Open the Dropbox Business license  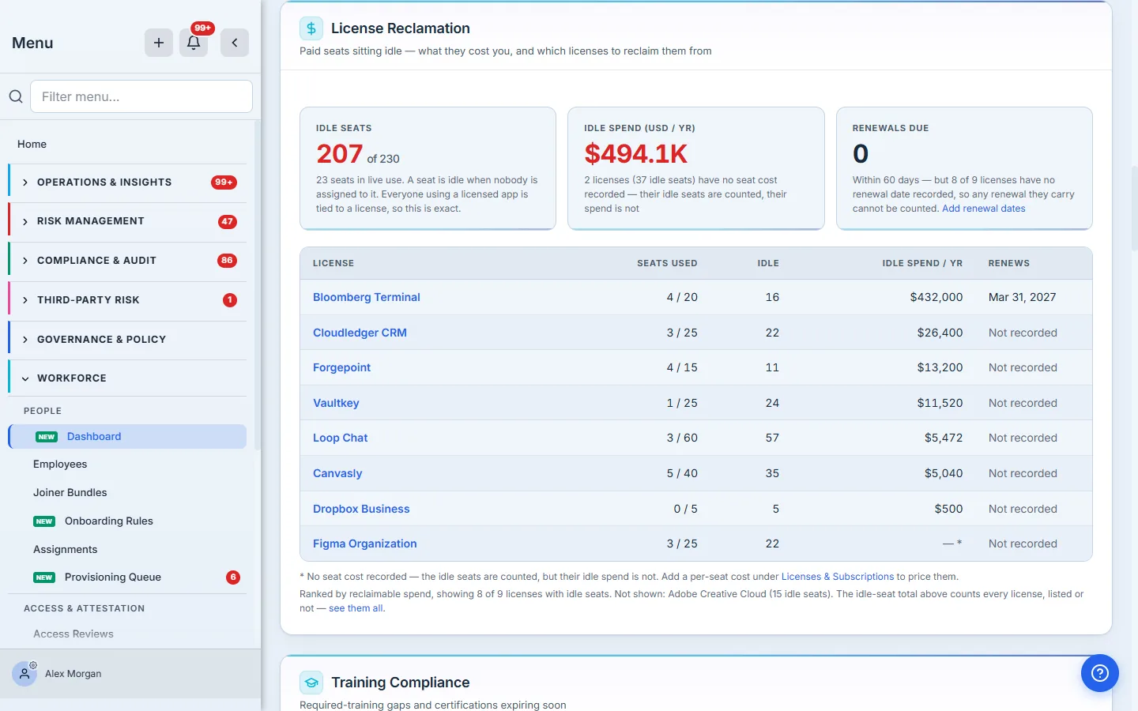click(x=361, y=509)
